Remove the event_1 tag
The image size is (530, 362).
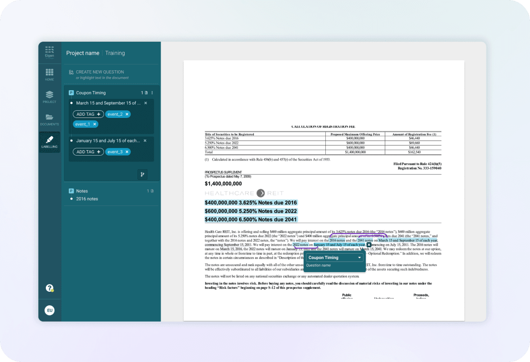[94, 124]
